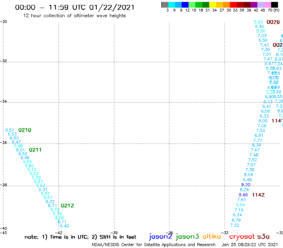The height and width of the screenshot is (248, 283).
Task: Select the bright red 33 ft legend swatch
Action: (233, 5)
